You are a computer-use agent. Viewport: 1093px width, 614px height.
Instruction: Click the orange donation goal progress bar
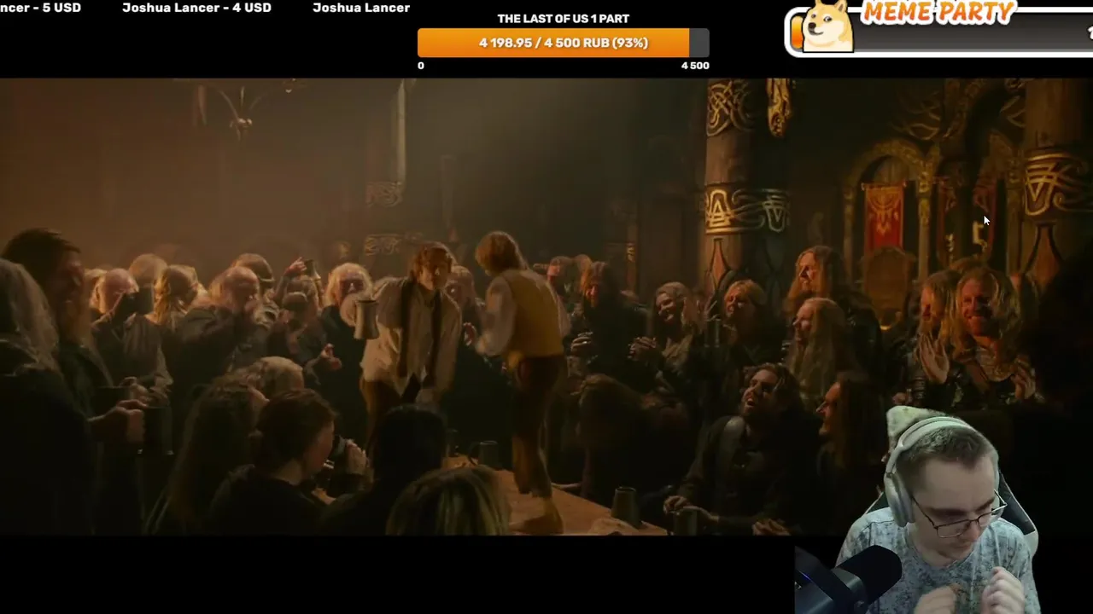pyautogui.click(x=563, y=43)
